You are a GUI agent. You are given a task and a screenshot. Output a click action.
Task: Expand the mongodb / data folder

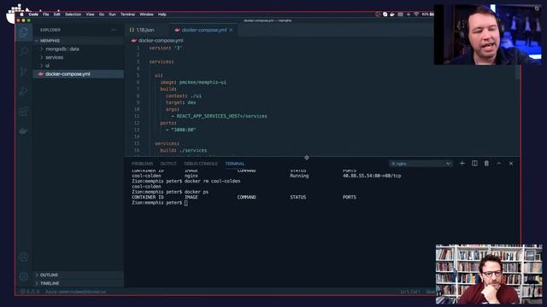pos(62,49)
